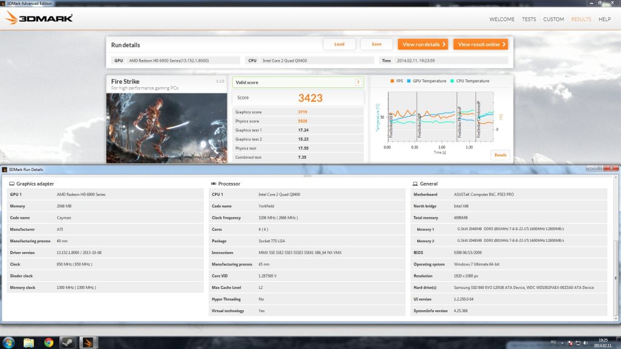Click the General section icon

(x=415, y=184)
